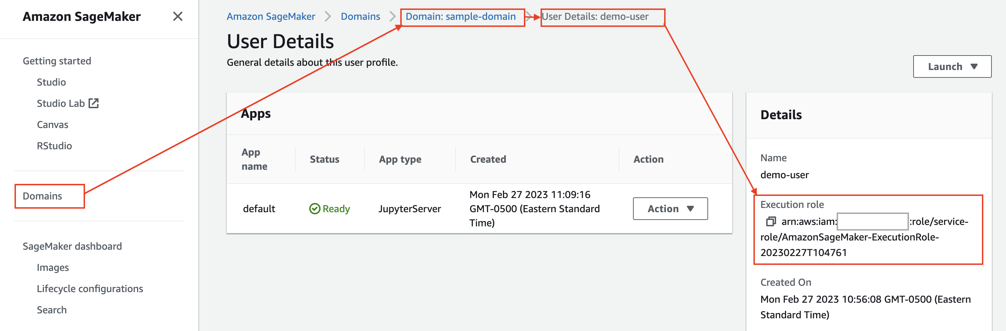Close the Amazon SageMaker navigation panel
The height and width of the screenshot is (331, 1006).
pyautogui.click(x=178, y=16)
